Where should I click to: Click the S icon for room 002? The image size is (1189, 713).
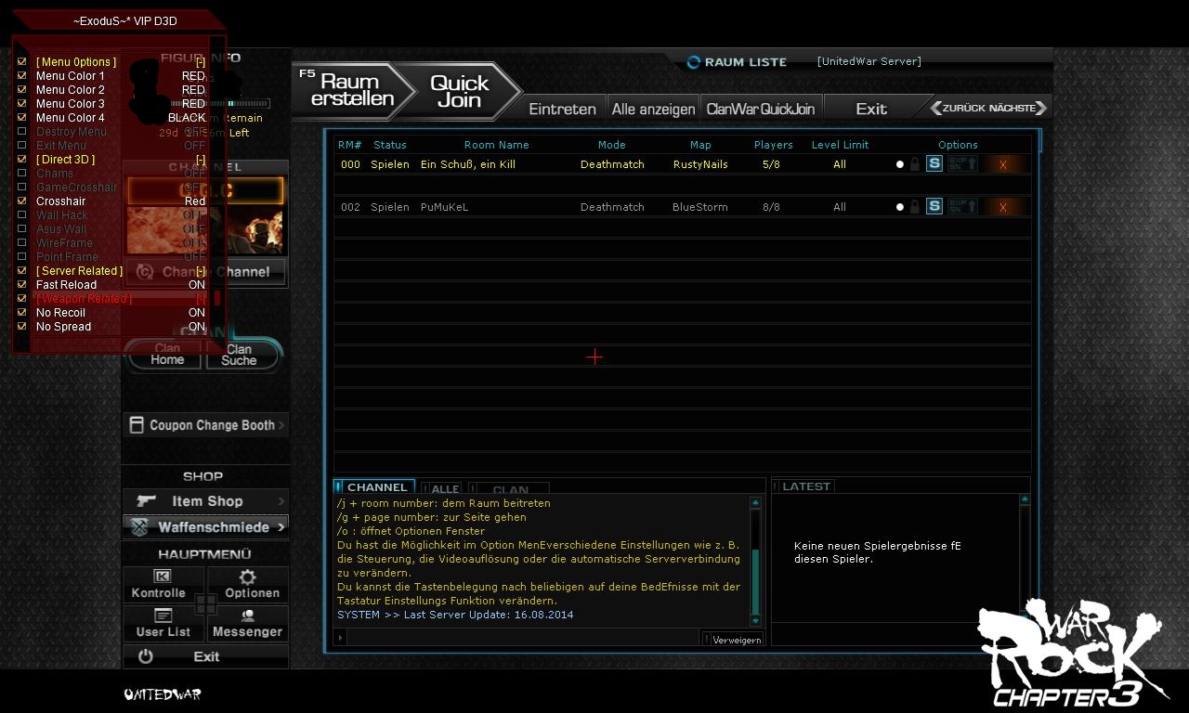coord(934,206)
